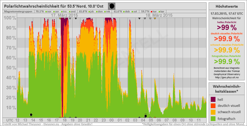
Task: Click the yellow triangle on the UTC axis after 05
Action: pos(155,117)
